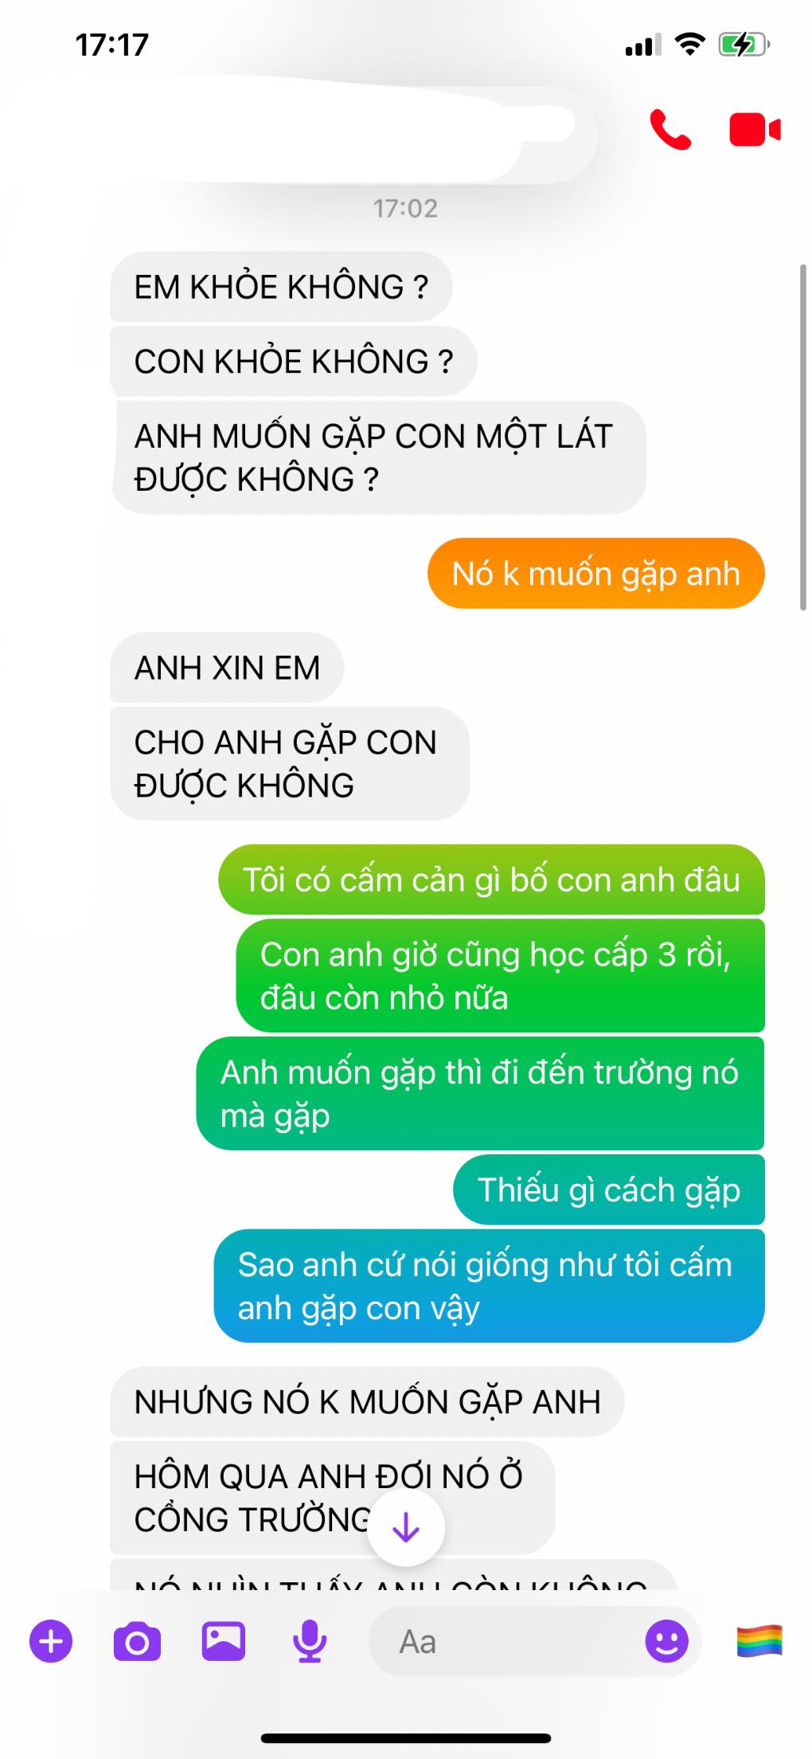Send the rainbow flag quick reaction

[x=759, y=1641]
